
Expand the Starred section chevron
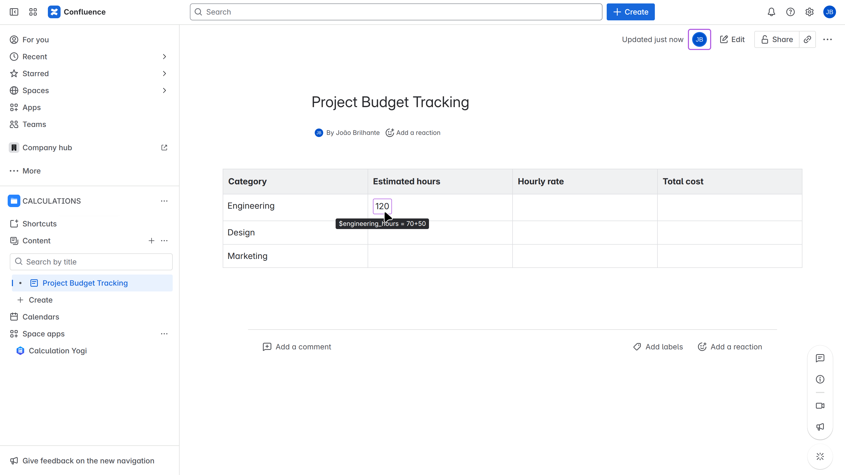point(164,74)
